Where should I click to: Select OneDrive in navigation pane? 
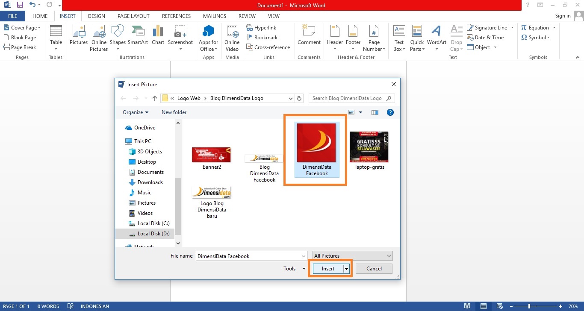coord(140,128)
